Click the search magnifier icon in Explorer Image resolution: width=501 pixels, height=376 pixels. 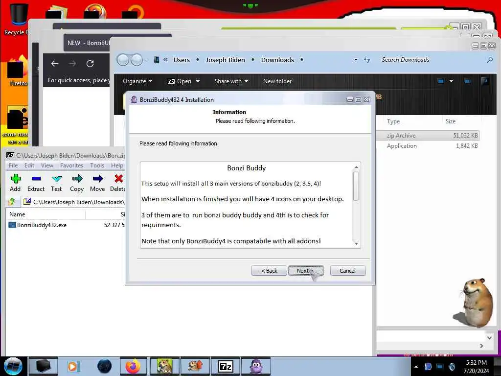(489, 60)
